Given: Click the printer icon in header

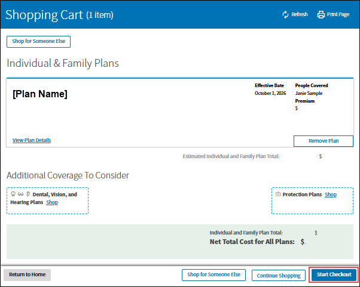Looking at the screenshot, I should (x=321, y=14).
